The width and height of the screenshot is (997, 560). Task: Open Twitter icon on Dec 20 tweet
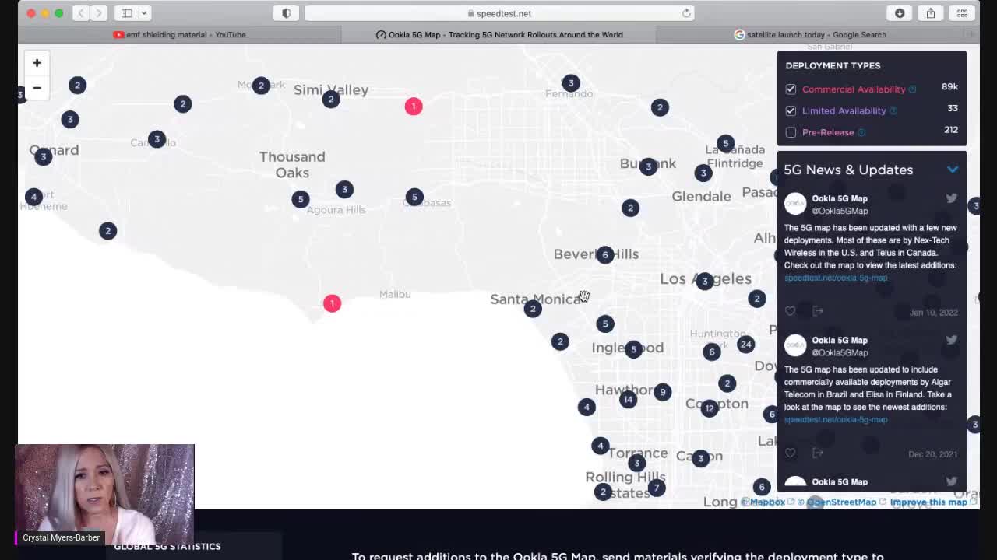tap(951, 340)
